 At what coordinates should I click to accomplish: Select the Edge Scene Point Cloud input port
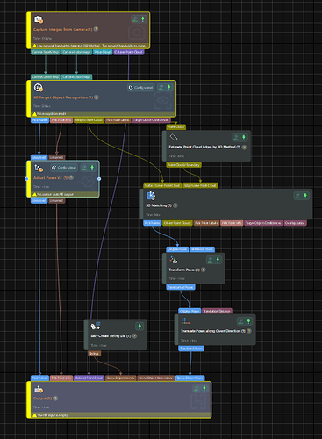201,185
